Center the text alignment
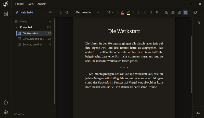Viewport: 204px width, 118px height. pos(173,12)
